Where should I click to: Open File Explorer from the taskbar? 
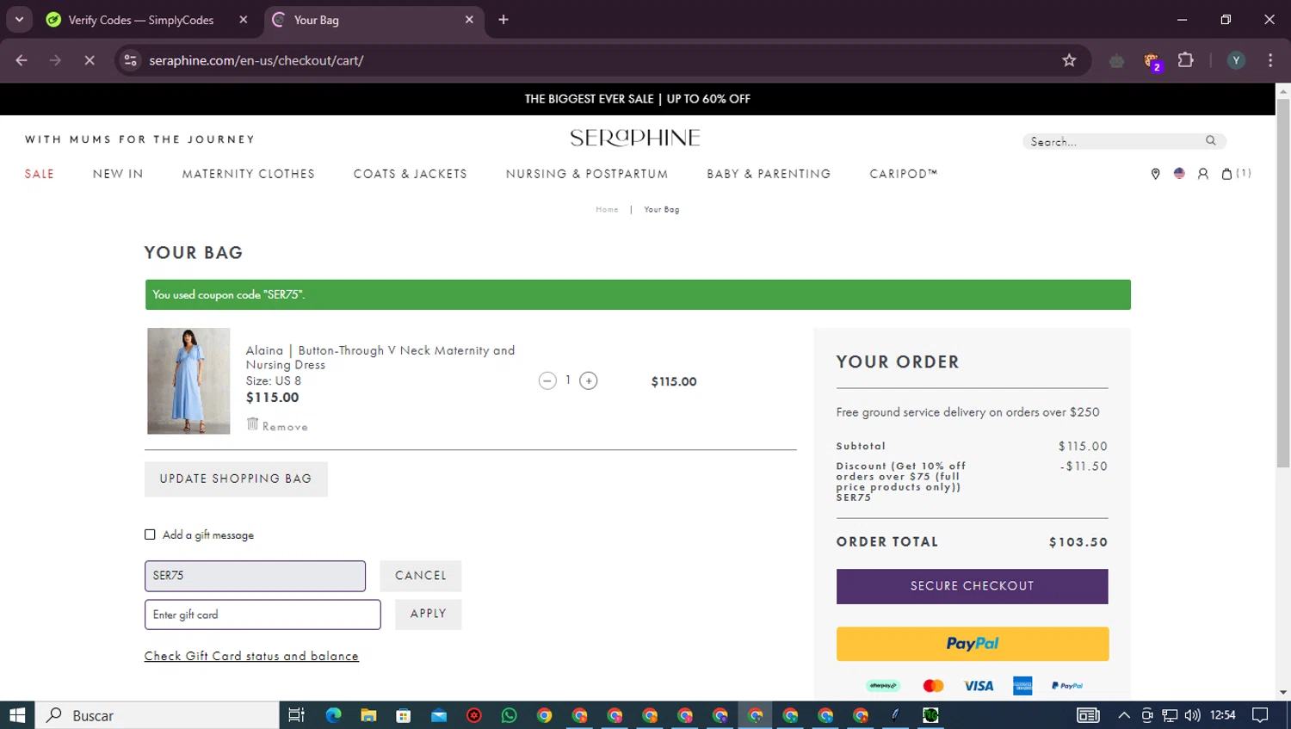pyautogui.click(x=368, y=715)
